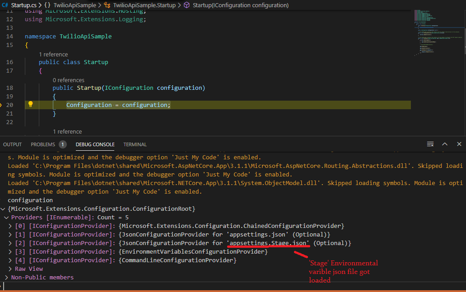Switch to the TERMINAL tab
466x292 pixels.
pyautogui.click(x=135, y=144)
